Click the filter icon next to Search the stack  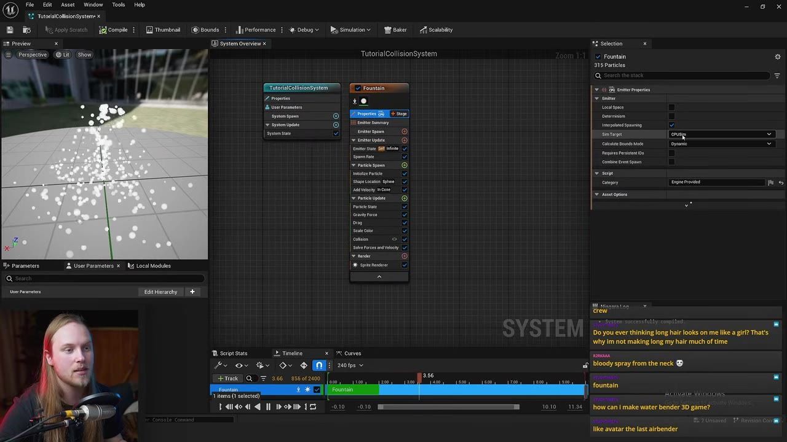777,76
